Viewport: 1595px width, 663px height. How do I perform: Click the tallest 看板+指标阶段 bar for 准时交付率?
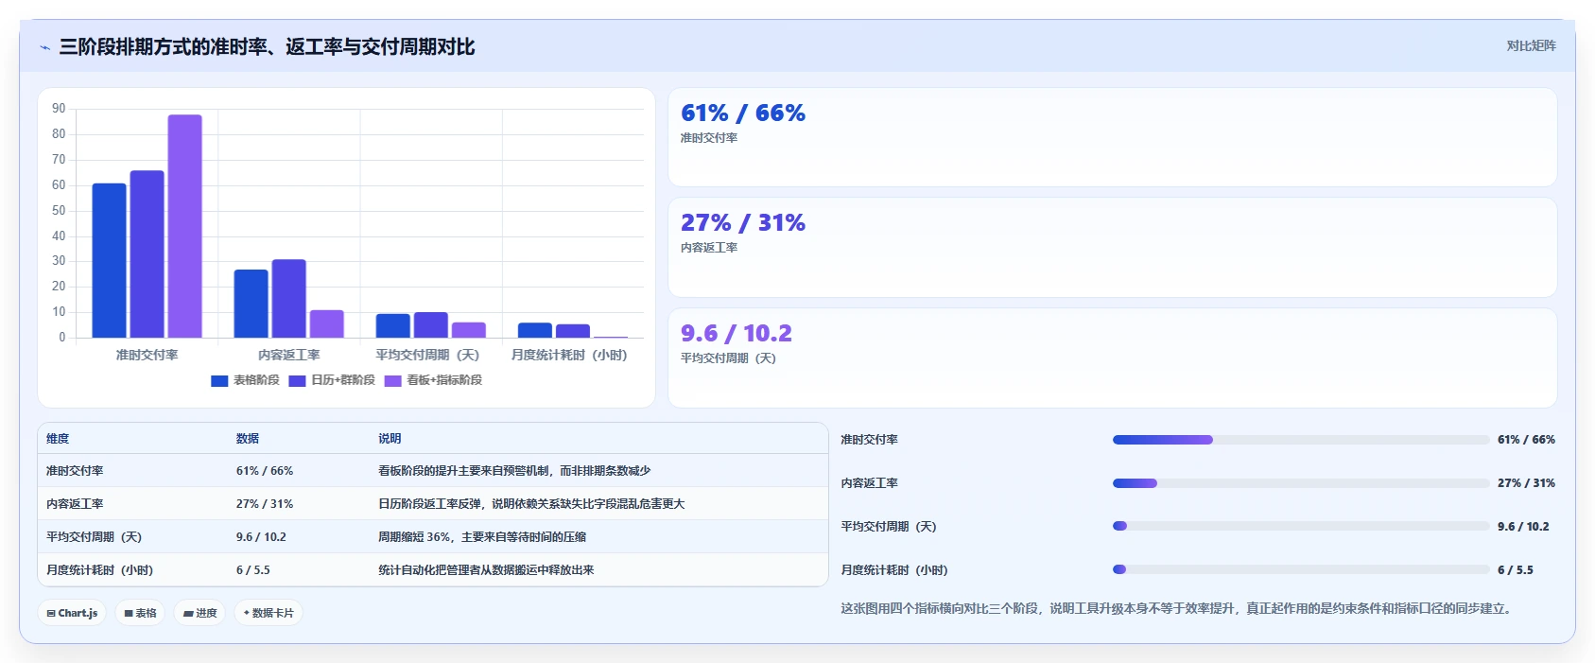184,226
